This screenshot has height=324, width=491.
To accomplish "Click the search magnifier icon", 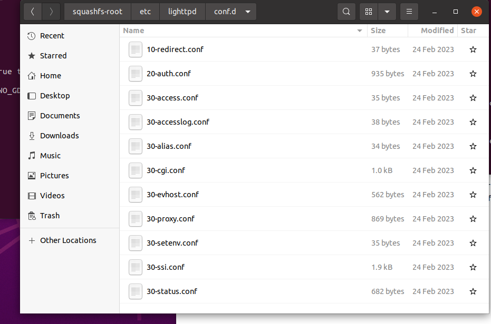I will coord(346,12).
